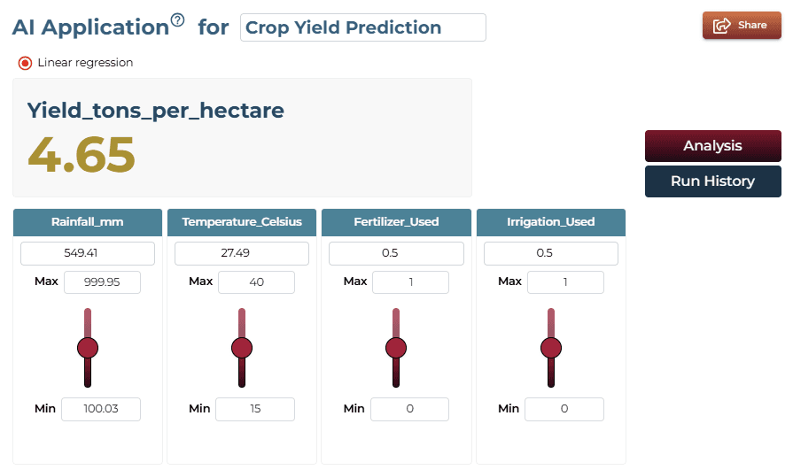Click the Rainfall_mm value field showing 549.41

(x=88, y=253)
